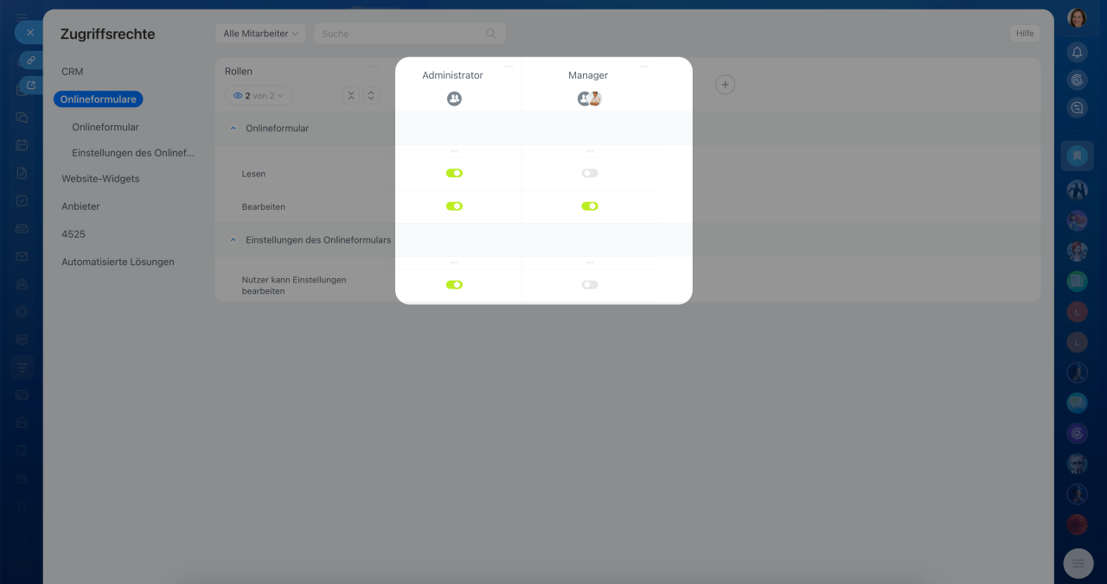Collapse the Onlineformular section chevron
Screen dimensions: 1107x584
(233, 128)
